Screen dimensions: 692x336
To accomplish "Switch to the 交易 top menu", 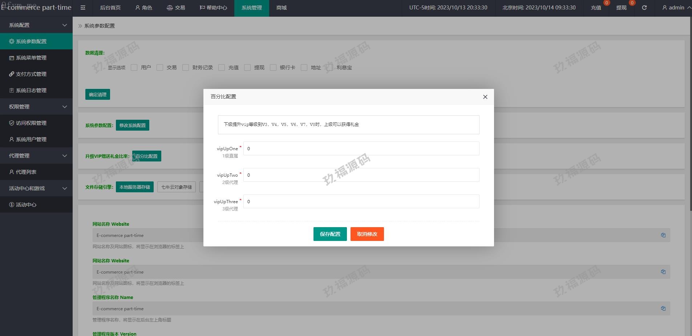I will click(x=176, y=8).
